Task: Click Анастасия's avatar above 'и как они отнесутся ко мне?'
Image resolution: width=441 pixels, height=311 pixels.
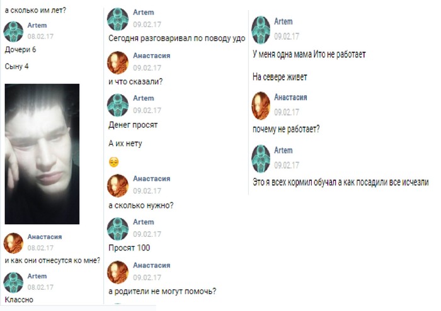Action: point(13,243)
